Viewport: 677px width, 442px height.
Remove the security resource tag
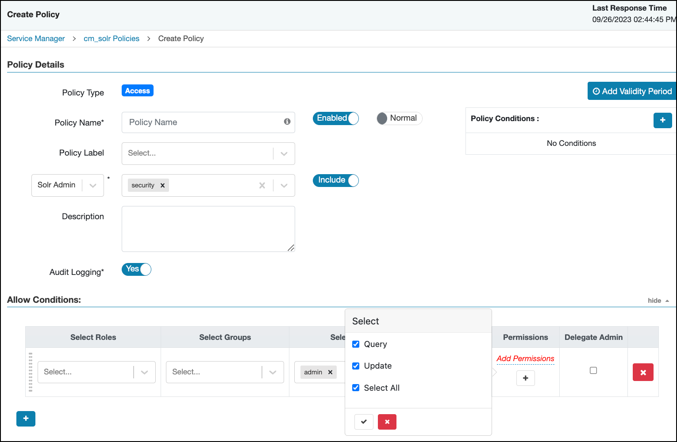(x=162, y=185)
